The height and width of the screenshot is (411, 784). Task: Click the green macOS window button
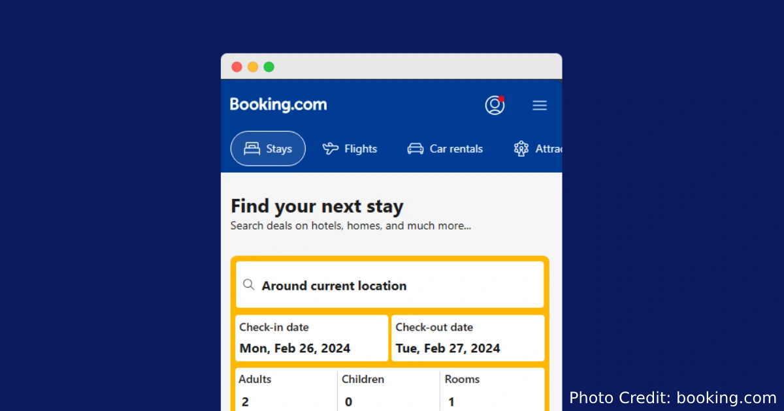pyautogui.click(x=269, y=67)
